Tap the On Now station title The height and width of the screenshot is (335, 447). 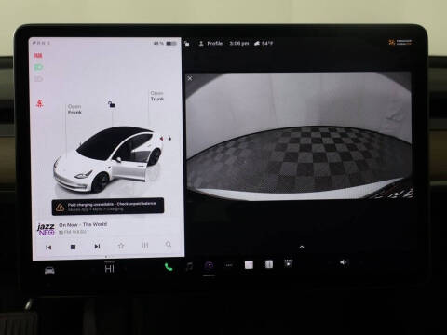coord(83,224)
